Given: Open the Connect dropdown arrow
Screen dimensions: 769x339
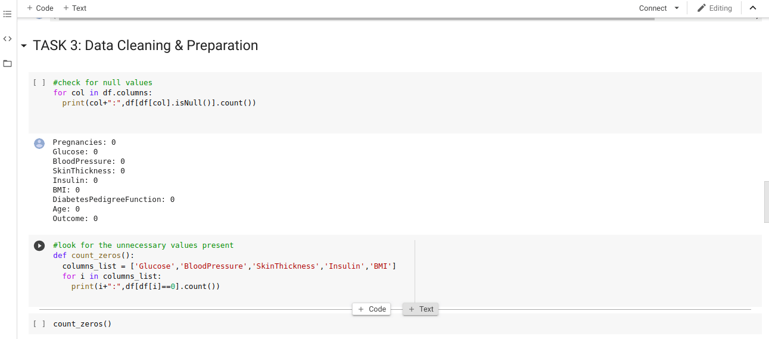Looking at the screenshot, I should pyautogui.click(x=677, y=8).
